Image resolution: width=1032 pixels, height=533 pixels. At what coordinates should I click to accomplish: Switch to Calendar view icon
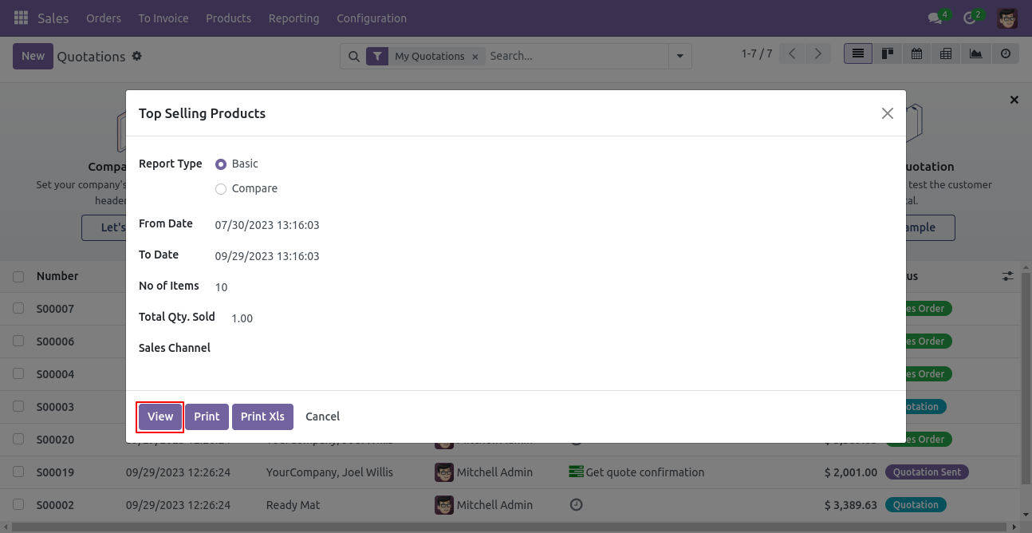click(917, 53)
